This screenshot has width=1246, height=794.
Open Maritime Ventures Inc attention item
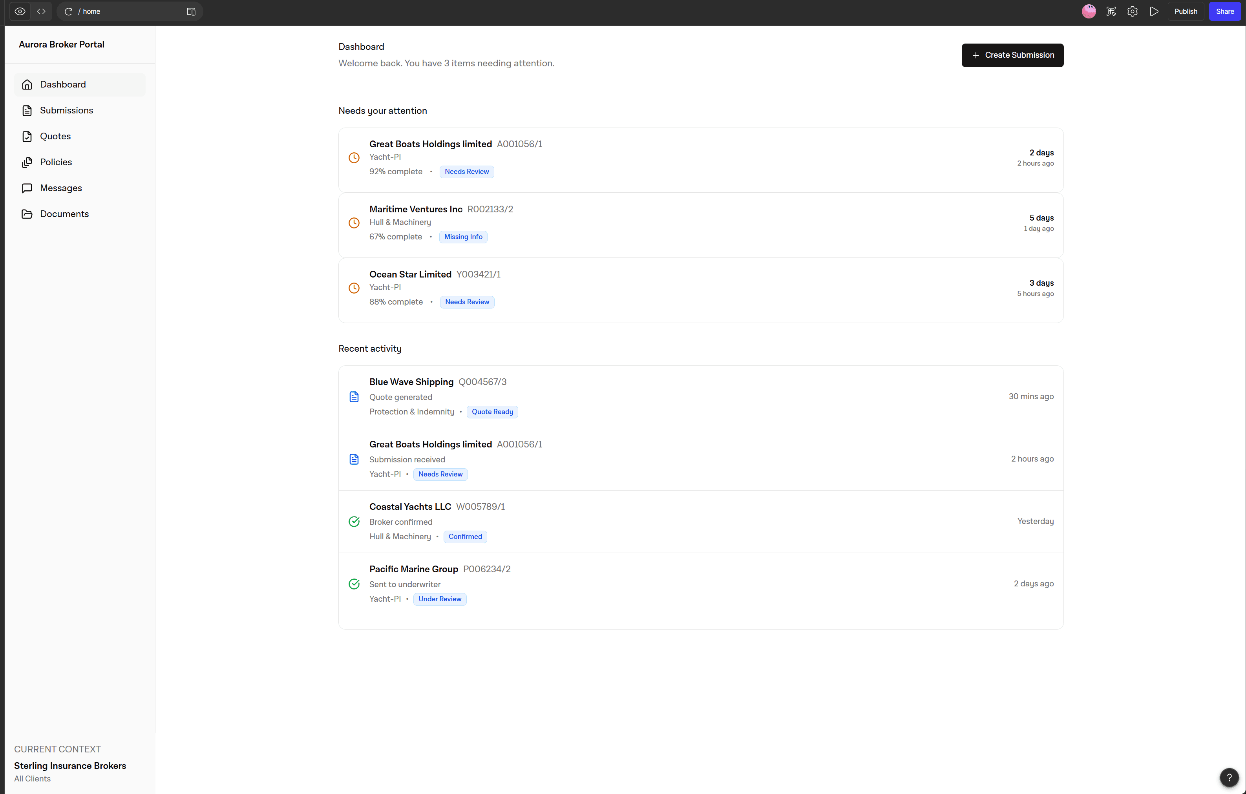(x=700, y=225)
